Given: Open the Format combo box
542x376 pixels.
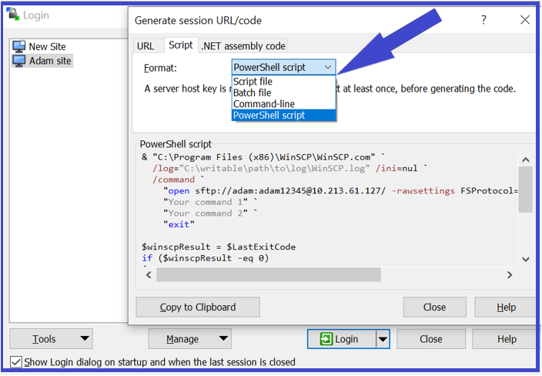Looking at the screenshot, I should [x=283, y=67].
